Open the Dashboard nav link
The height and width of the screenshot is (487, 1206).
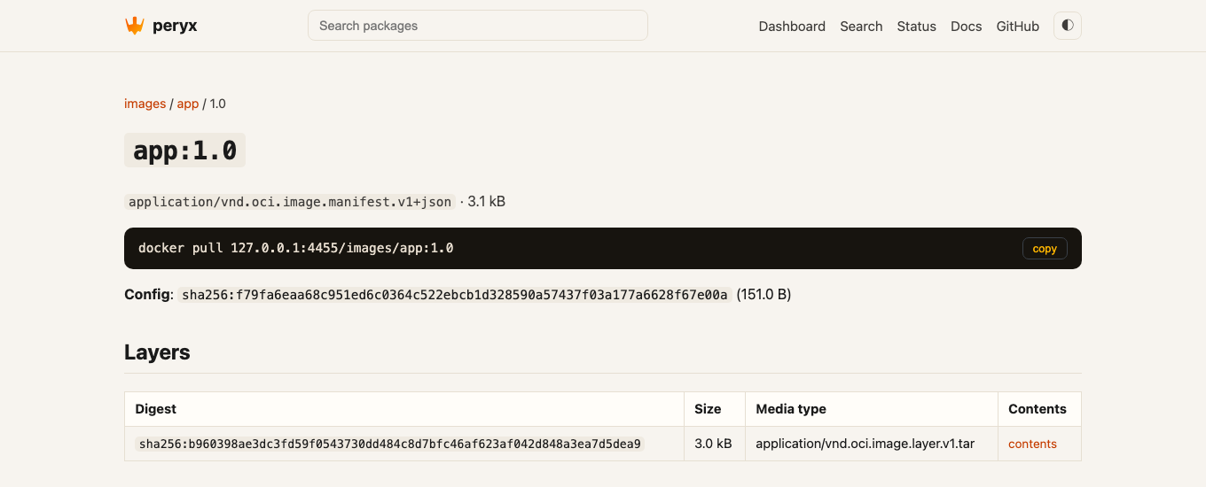[792, 27]
